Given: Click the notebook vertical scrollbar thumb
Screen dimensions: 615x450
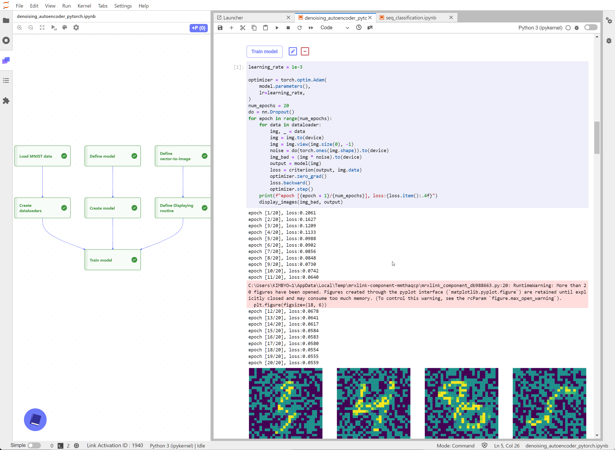Looking at the screenshot, I should [x=597, y=137].
